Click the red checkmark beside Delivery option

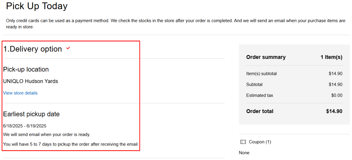point(68,49)
